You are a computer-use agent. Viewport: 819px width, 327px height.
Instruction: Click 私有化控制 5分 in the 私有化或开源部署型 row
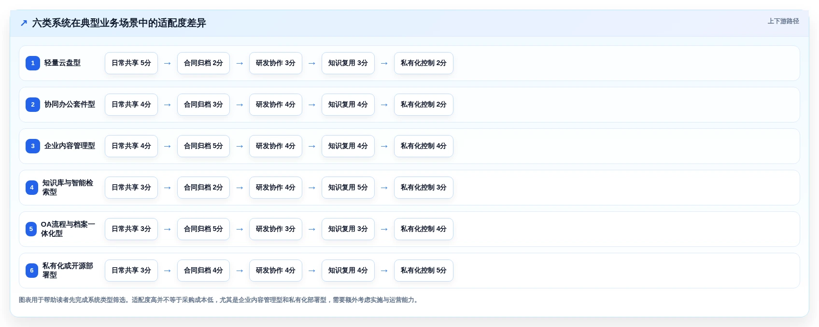[424, 271]
